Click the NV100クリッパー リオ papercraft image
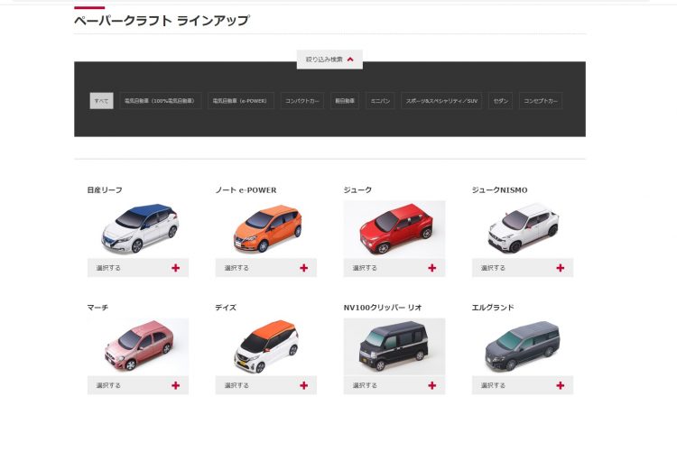This screenshot has height=461, width=677. tap(394, 347)
